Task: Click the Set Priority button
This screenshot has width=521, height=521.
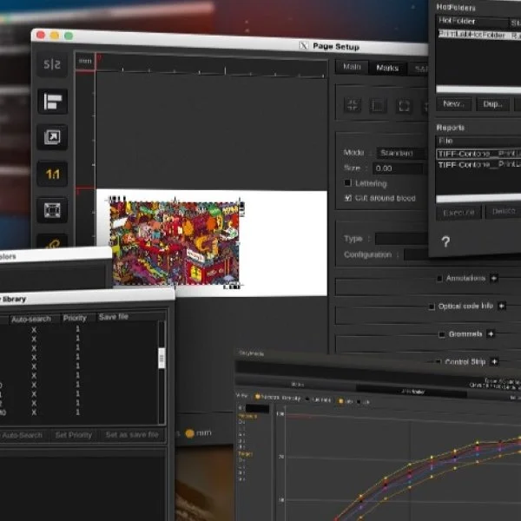Action: 74,435
